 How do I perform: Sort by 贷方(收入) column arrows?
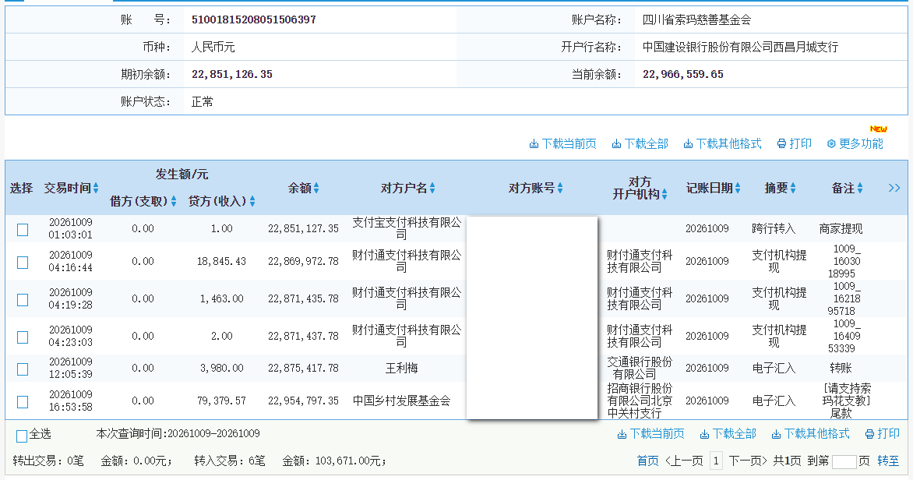[x=252, y=201]
